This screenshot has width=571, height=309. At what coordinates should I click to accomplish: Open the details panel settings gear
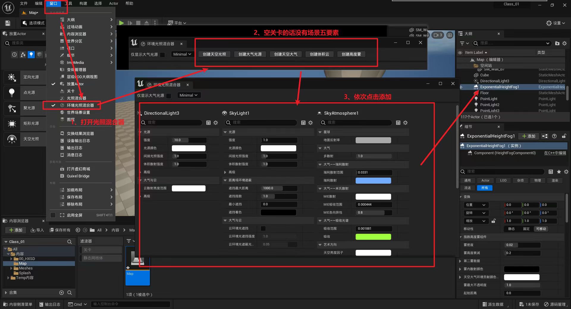566,172
